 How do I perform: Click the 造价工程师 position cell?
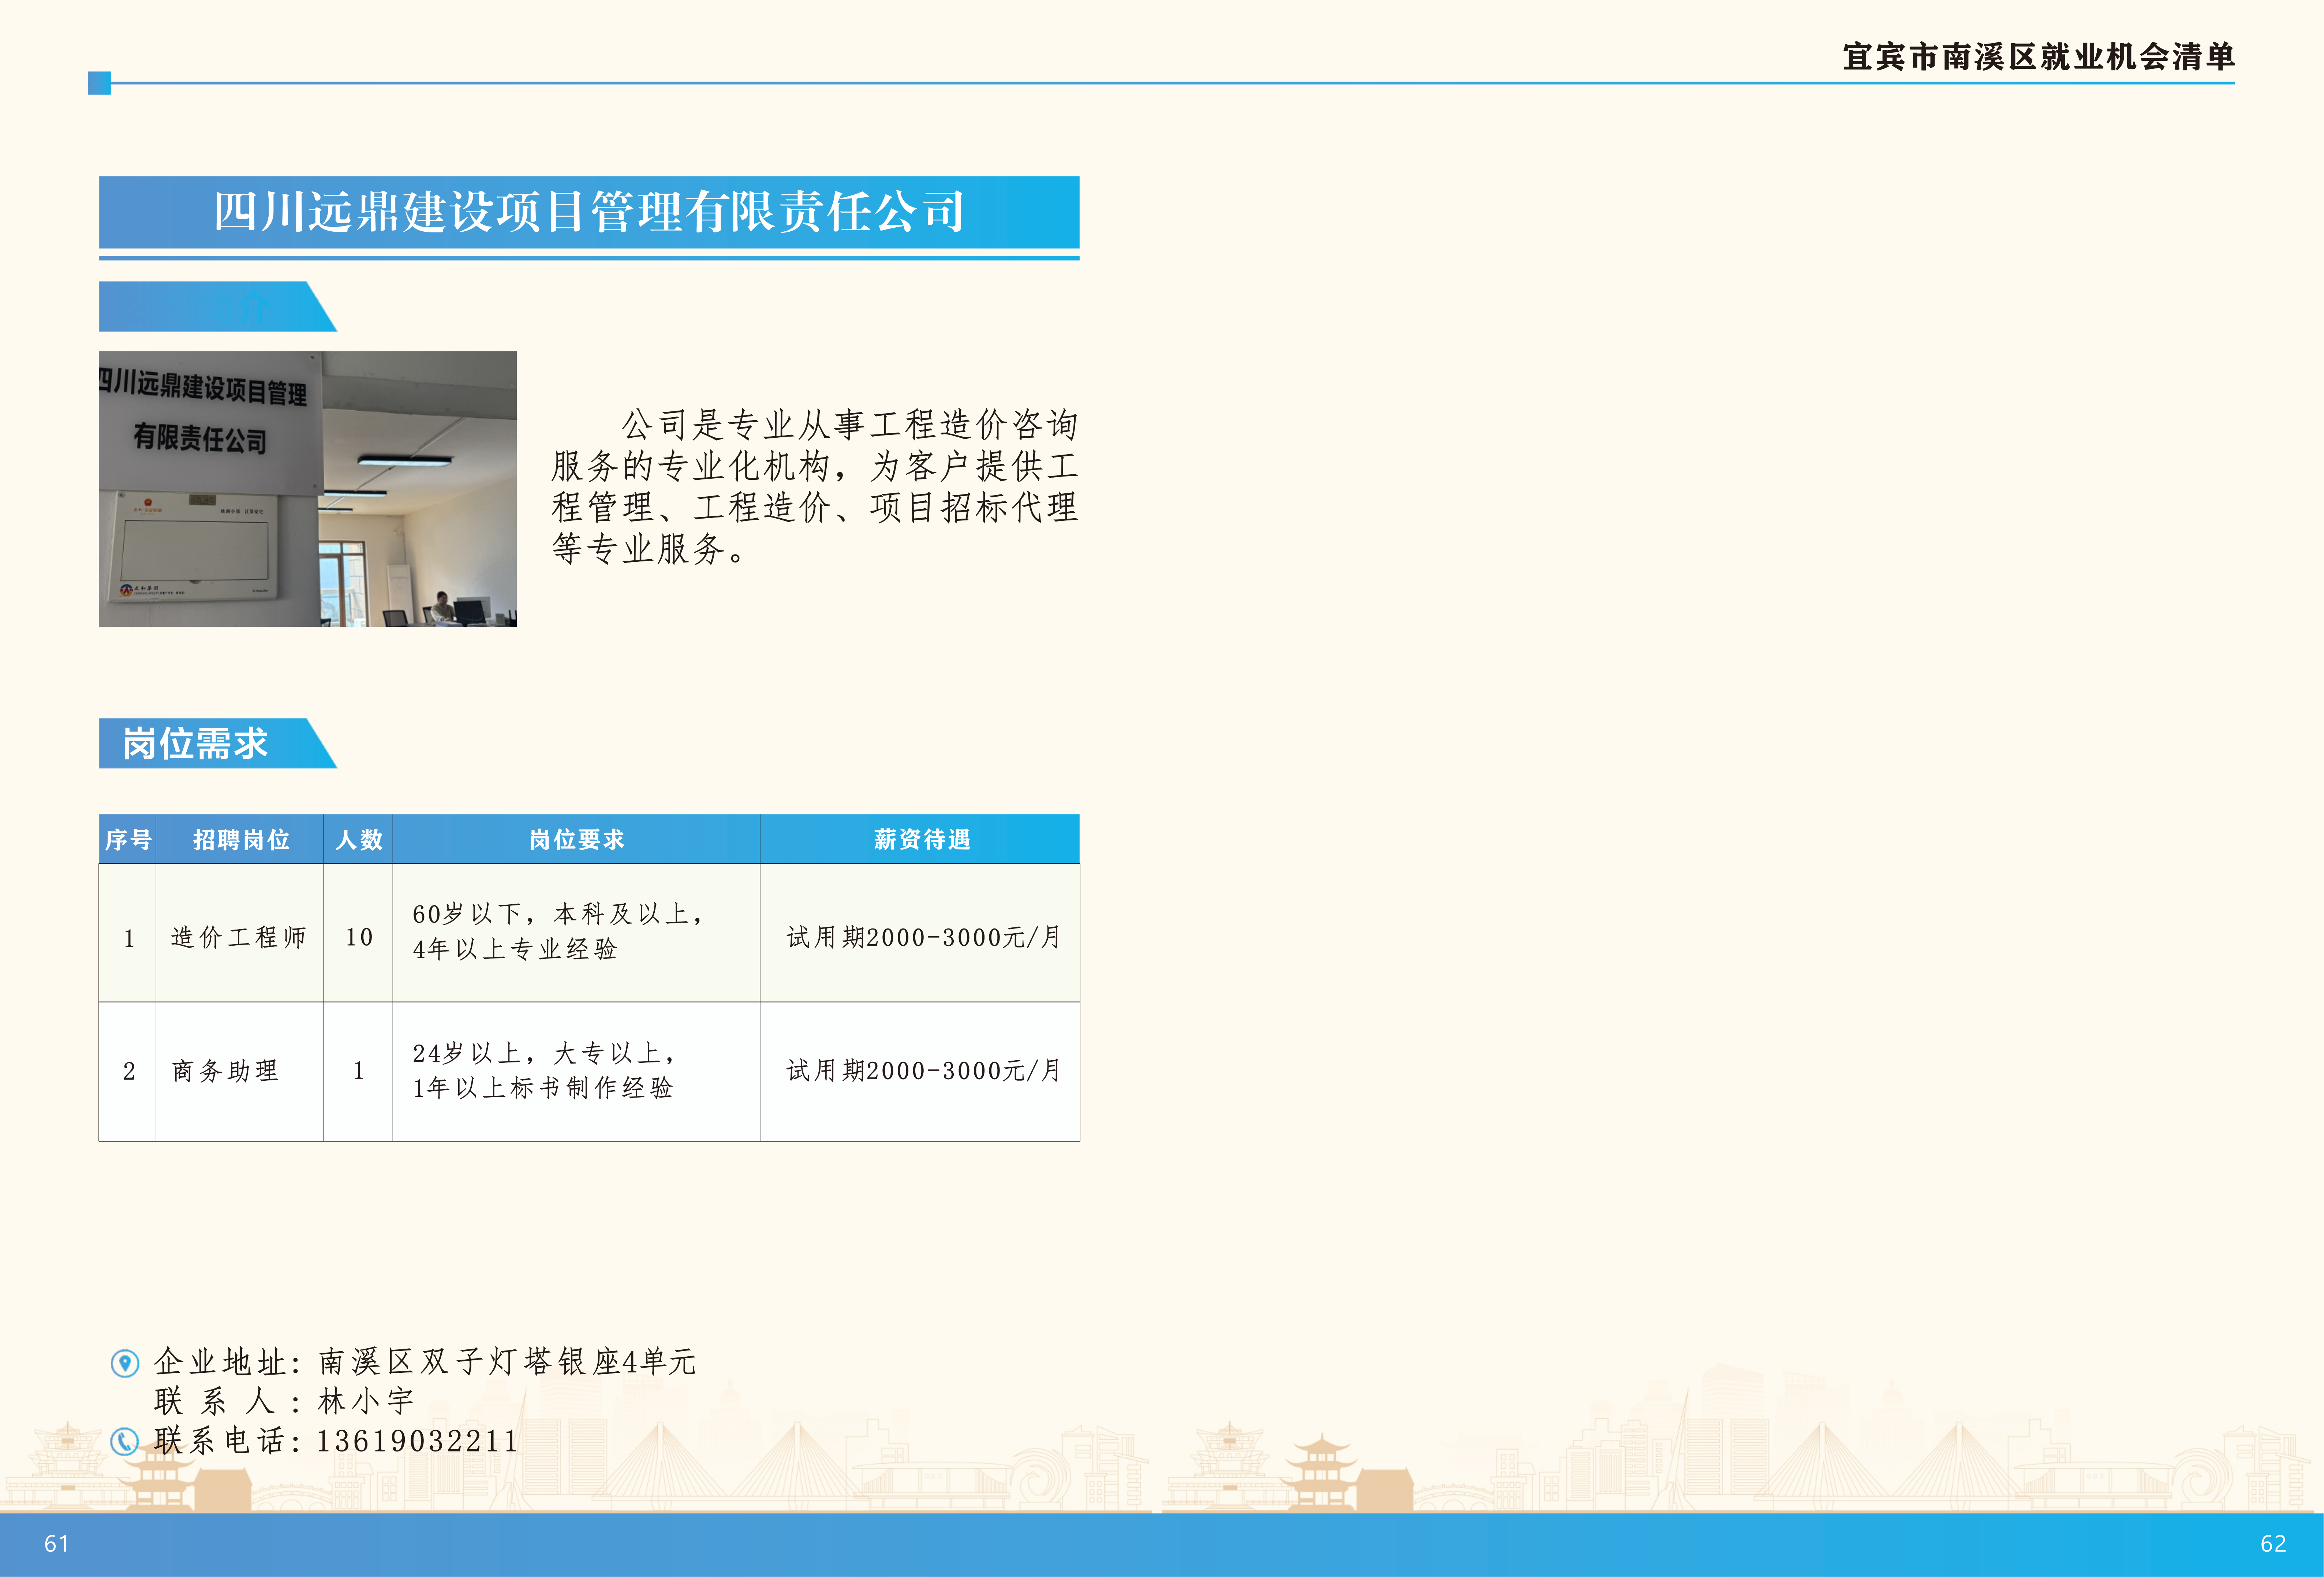pos(239,937)
